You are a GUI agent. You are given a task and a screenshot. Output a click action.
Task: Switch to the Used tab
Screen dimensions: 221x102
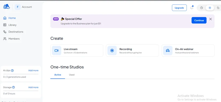tap(72, 75)
